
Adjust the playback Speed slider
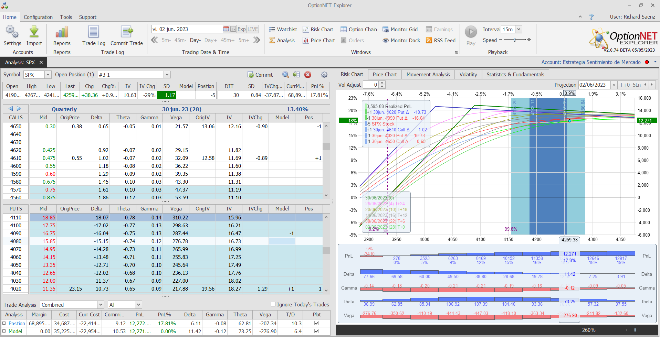click(x=514, y=40)
